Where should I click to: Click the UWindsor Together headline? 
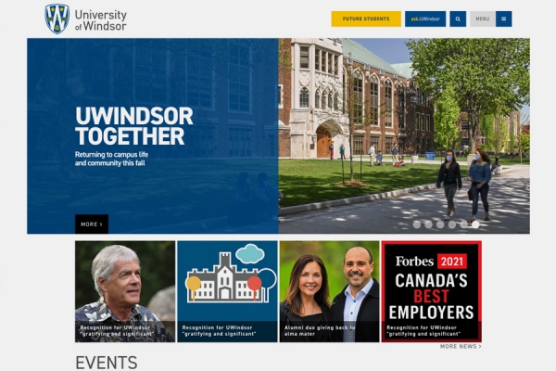pyautogui.click(x=133, y=126)
